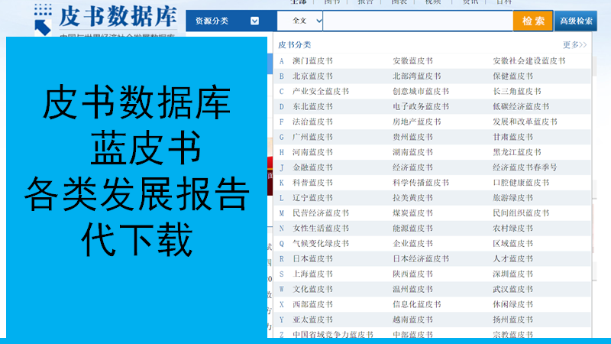This screenshot has height=344, width=611.
Task: Open 安徽社会建设蓝皮书 entry
Action: [529, 61]
